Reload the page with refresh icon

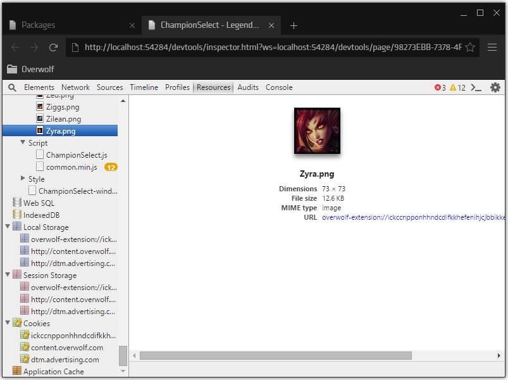pos(53,47)
